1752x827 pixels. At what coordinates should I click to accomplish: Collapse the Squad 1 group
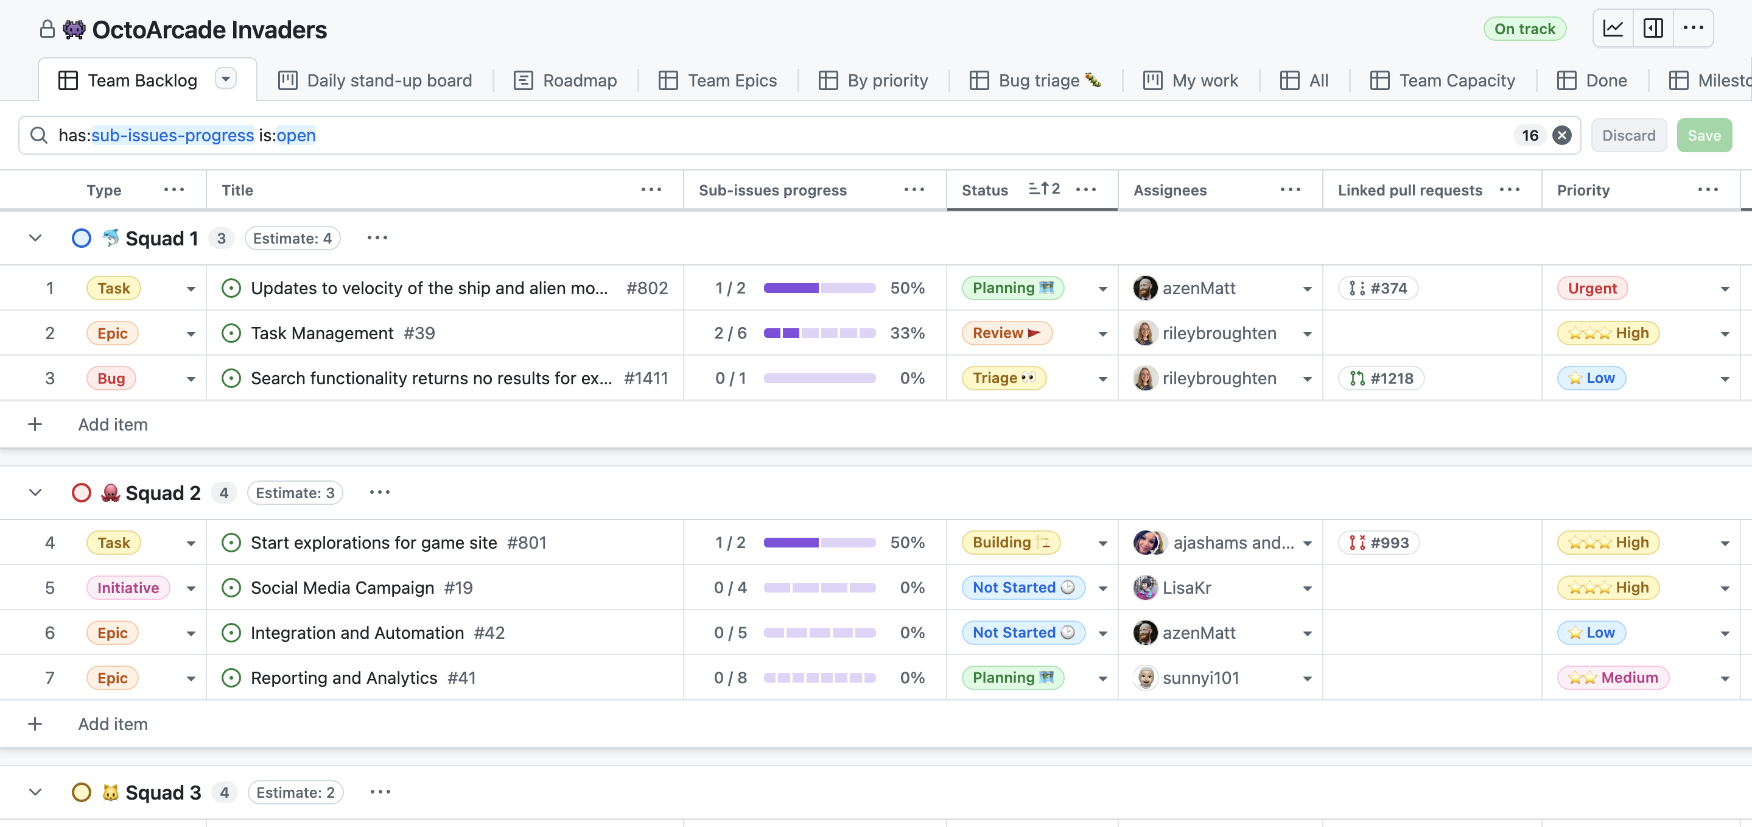tap(35, 238)
